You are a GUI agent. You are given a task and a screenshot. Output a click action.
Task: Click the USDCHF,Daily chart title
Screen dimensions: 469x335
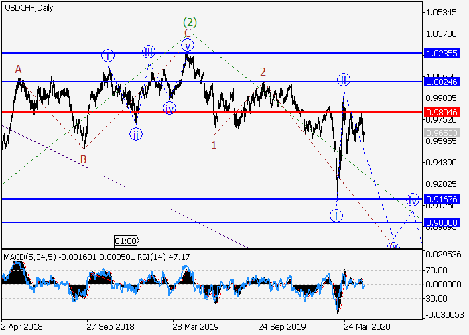[x=28, y=8]
